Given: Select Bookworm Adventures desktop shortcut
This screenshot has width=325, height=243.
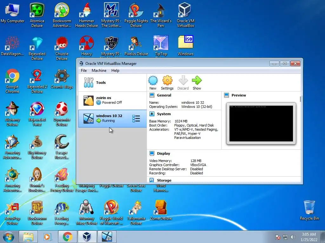Looking at the screenshot, I should click(x=62, y=15).
